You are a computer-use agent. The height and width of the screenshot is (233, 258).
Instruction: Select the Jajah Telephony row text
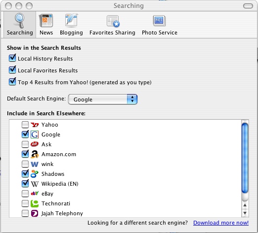(62, 213)
